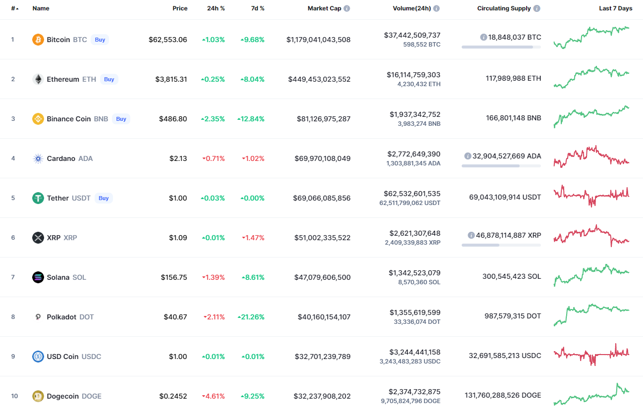This screenshot has height=413, width=643.
Task: Click Ethereum price $3,815.31
Action: [x=171, y=79]
